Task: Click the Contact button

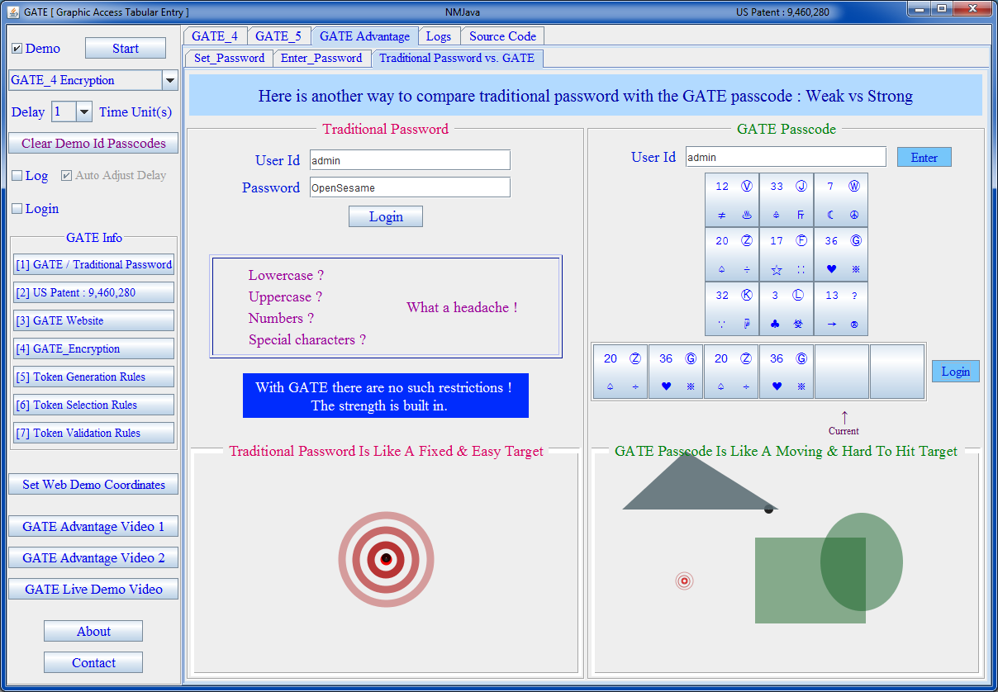Action: click(x=93, y=662)
